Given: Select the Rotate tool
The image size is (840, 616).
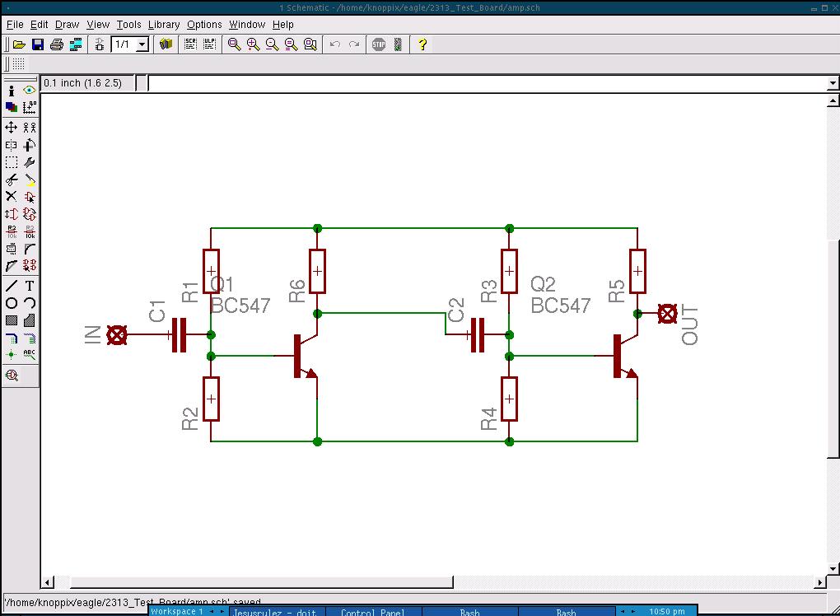Looking at the screenshot, I should point(30,145).
